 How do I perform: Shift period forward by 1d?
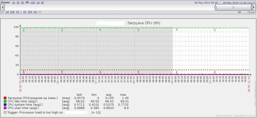[x=35, y=12]
